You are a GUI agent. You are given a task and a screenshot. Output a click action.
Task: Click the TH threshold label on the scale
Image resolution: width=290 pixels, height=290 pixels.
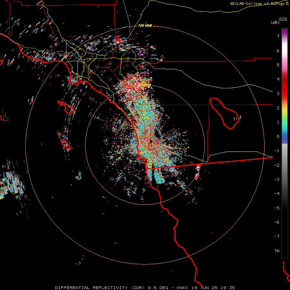(277, 251)
